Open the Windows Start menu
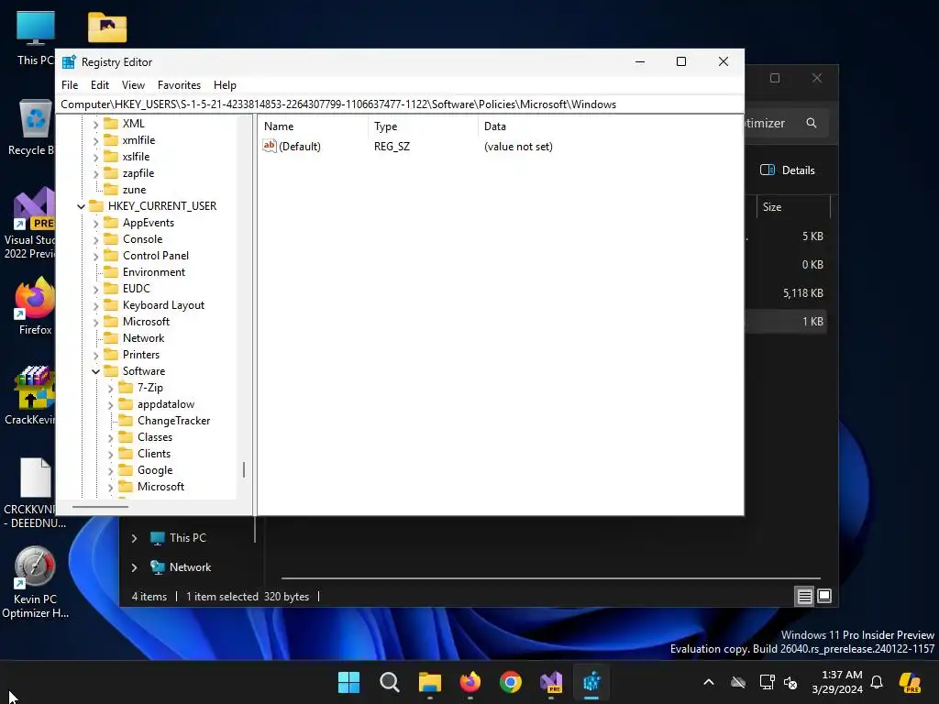Image resolution: width=939 pixels, height=704 pixels. click(x=348, y=682)
